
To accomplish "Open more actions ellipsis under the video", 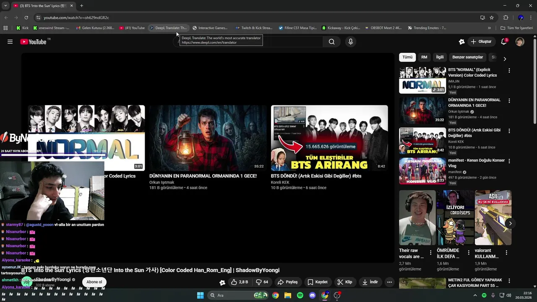I will [389, 282].
